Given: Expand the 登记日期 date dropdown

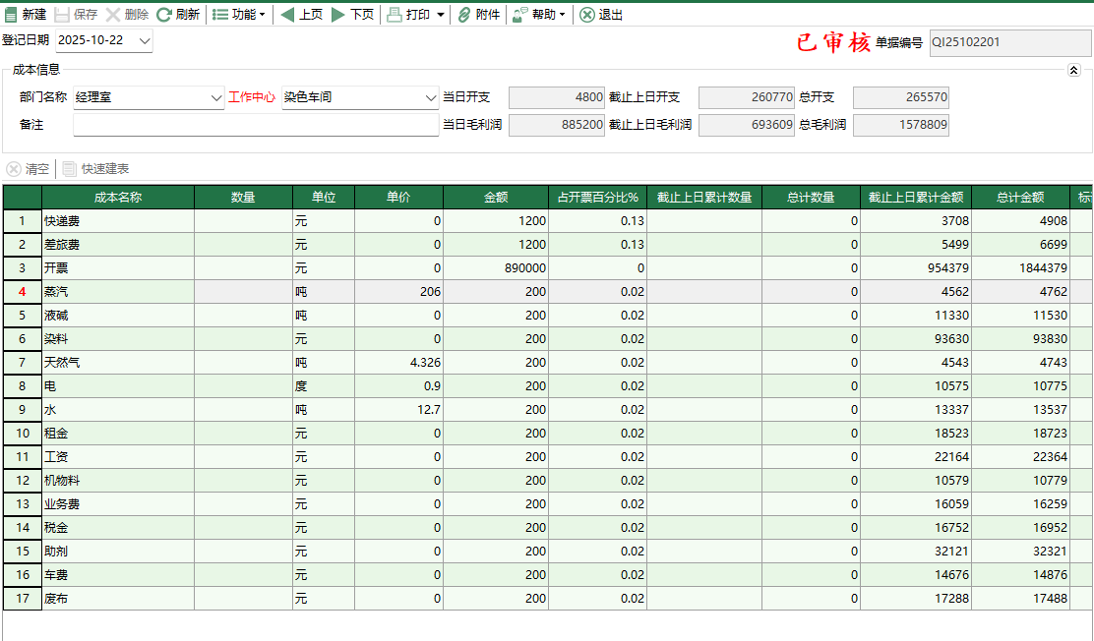Looking at the screenshot, I should 145,40.
